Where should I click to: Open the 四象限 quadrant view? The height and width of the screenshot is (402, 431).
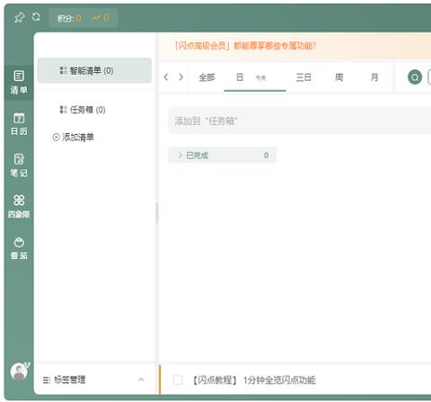pos(19,207)
